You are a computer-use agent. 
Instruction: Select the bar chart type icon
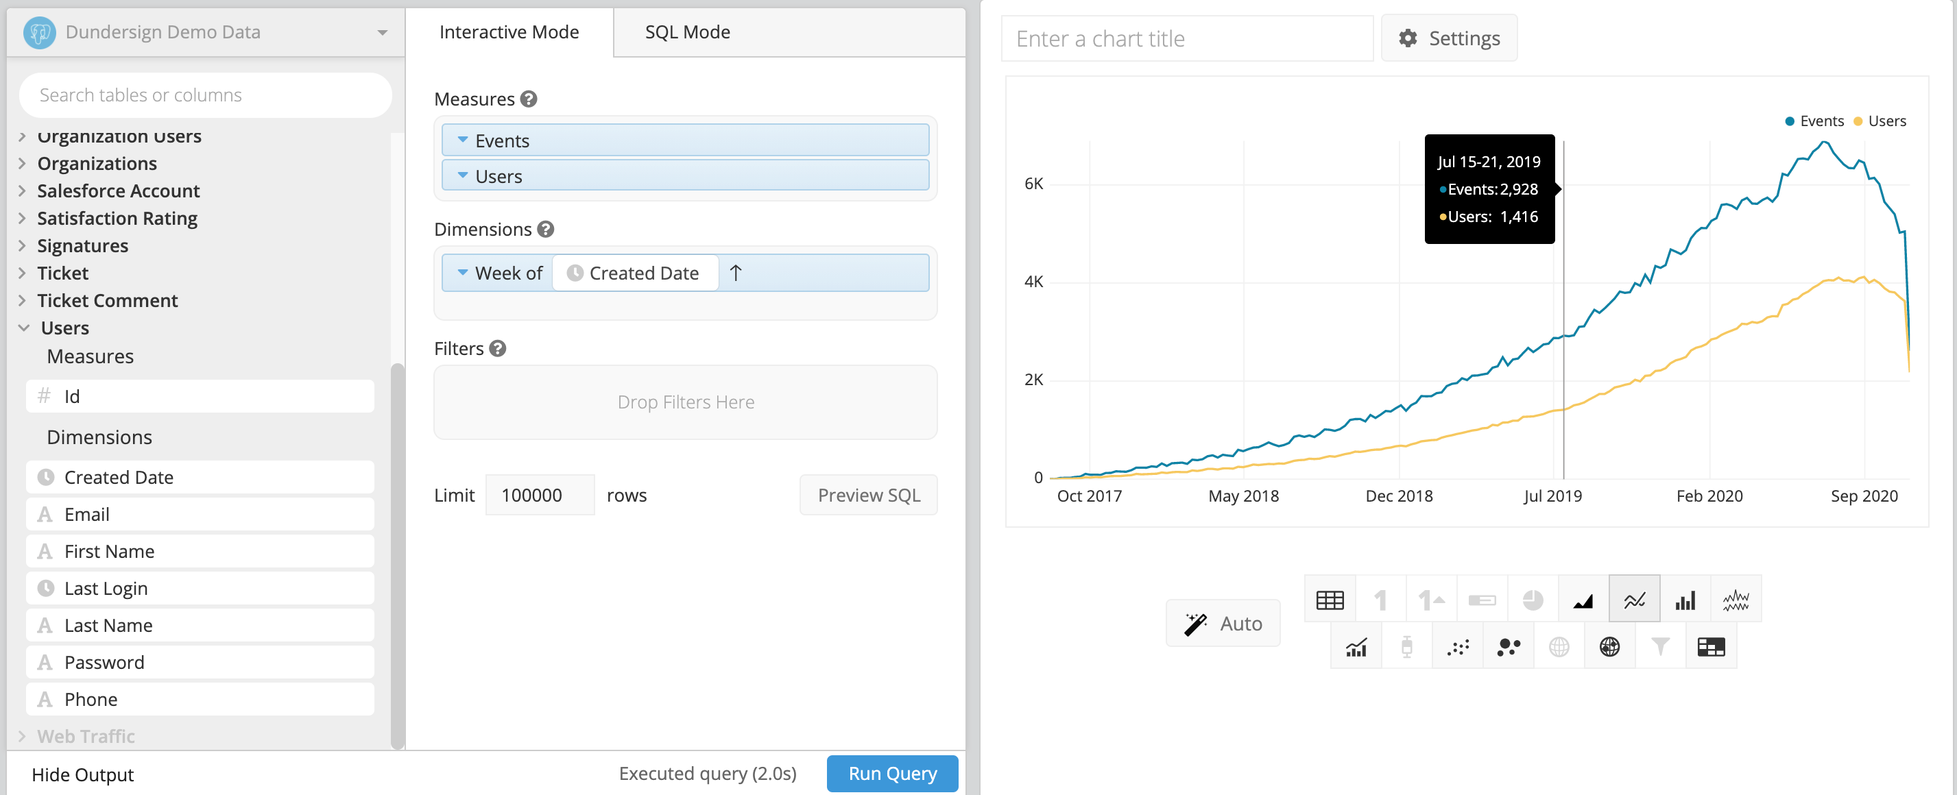pyautogui.click(x=1685, y=600)
